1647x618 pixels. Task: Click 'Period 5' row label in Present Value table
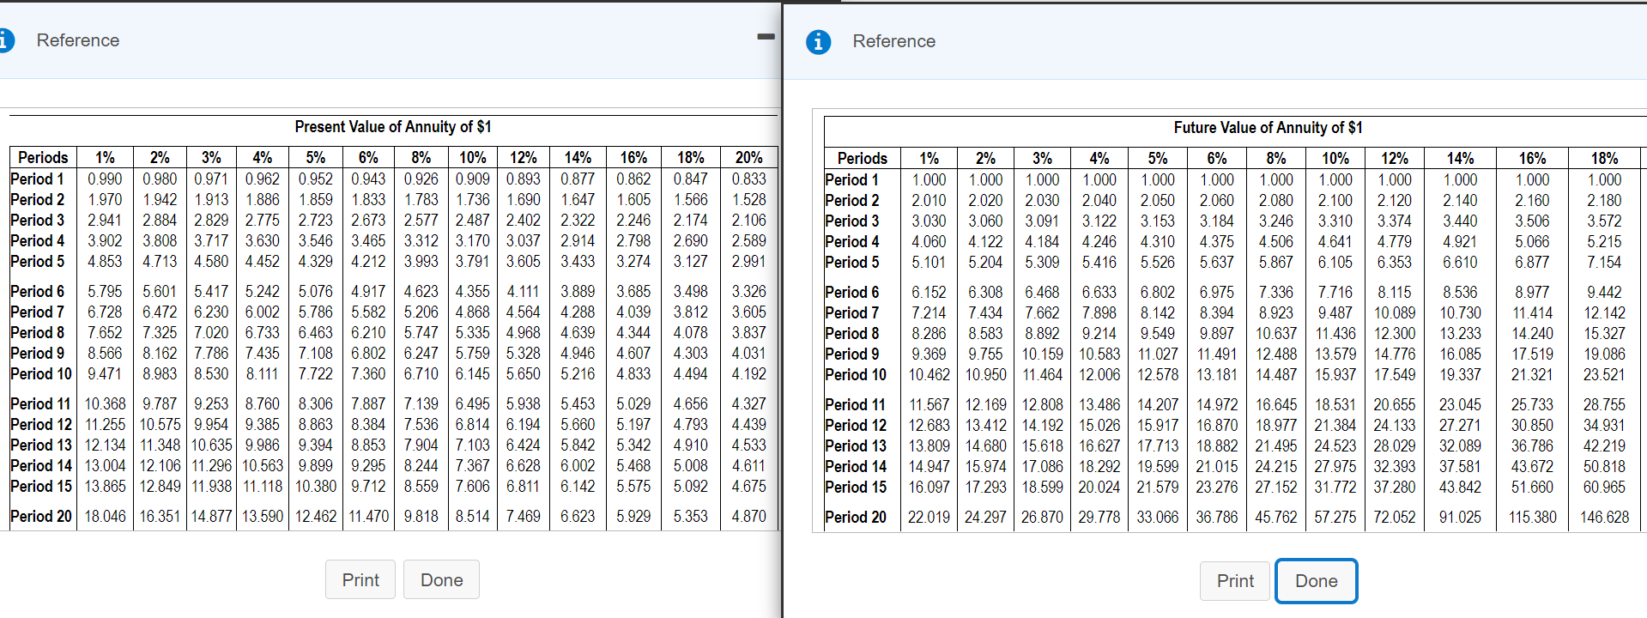tap(38, 261)
